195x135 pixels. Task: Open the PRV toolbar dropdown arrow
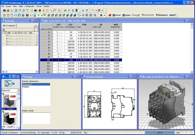[102, 11]
